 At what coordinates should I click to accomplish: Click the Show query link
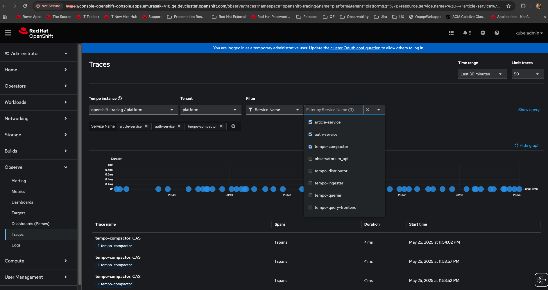tap(529, 110)
